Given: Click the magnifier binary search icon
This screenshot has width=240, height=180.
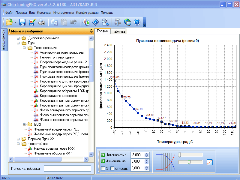Looking at the screenshot, I should click(105, 22).
